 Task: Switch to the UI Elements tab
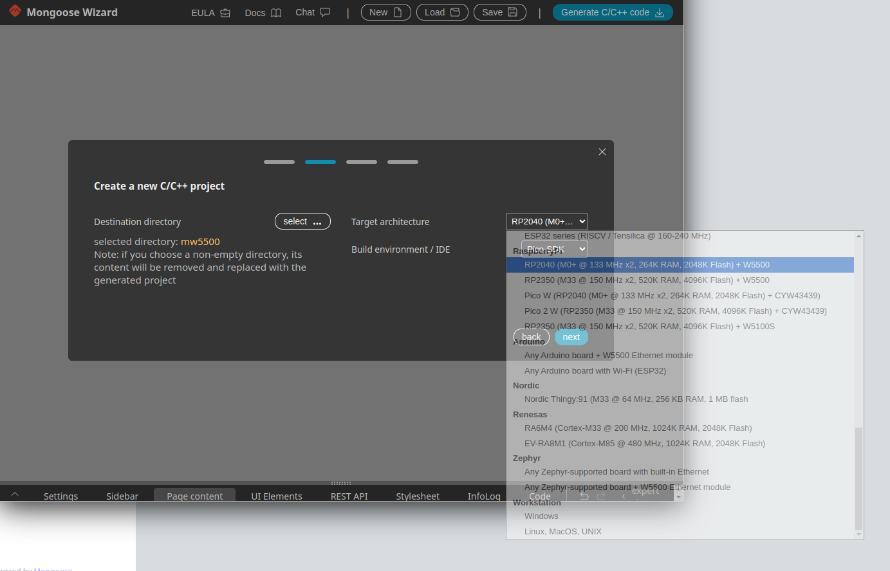(276, 496)
